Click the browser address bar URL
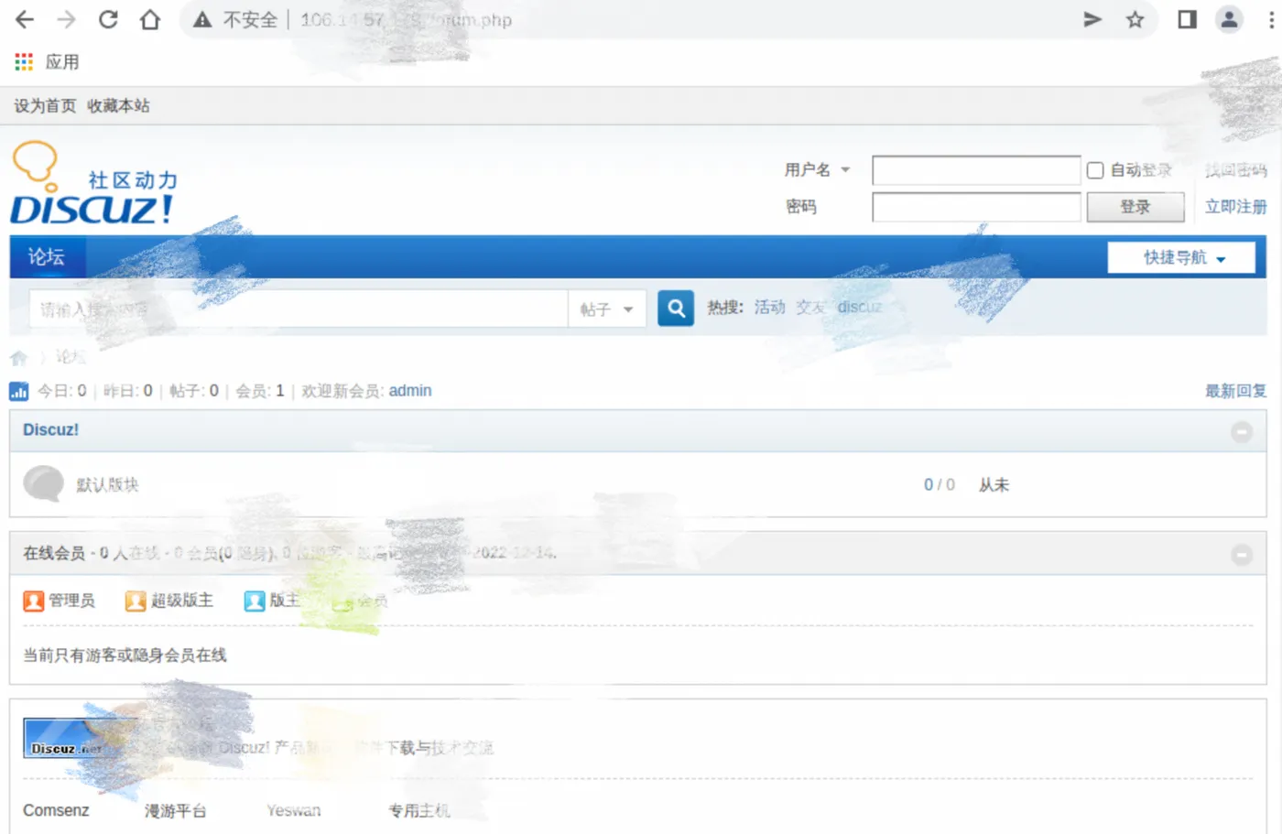This screenshot has height=834, width=1282. [406, 19]
